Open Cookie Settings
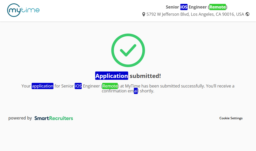The width and height of the screenshot is (256, 151). coord(231,118)
